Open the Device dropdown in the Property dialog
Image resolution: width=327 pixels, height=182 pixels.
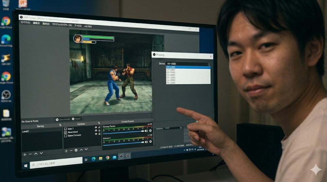(188, 64)
